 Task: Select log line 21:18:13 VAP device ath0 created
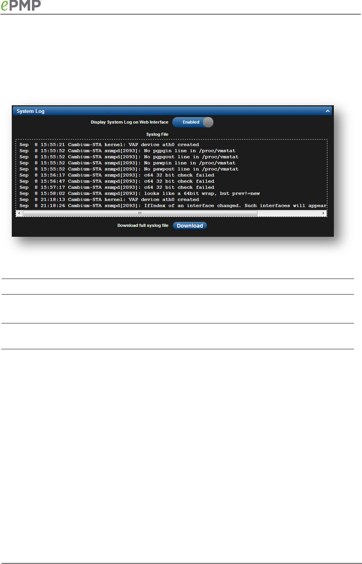click(x=109, y=200)
